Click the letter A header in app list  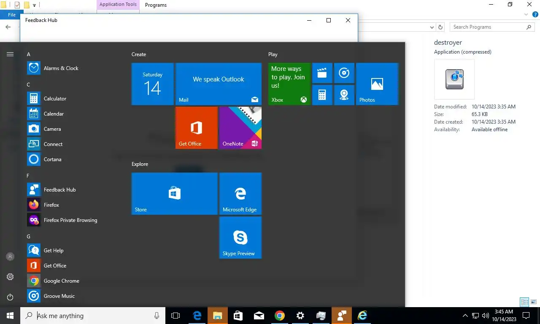click(x=29, y=54)
